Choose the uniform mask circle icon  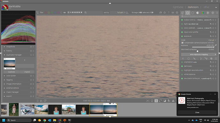(x=188, y=59)
